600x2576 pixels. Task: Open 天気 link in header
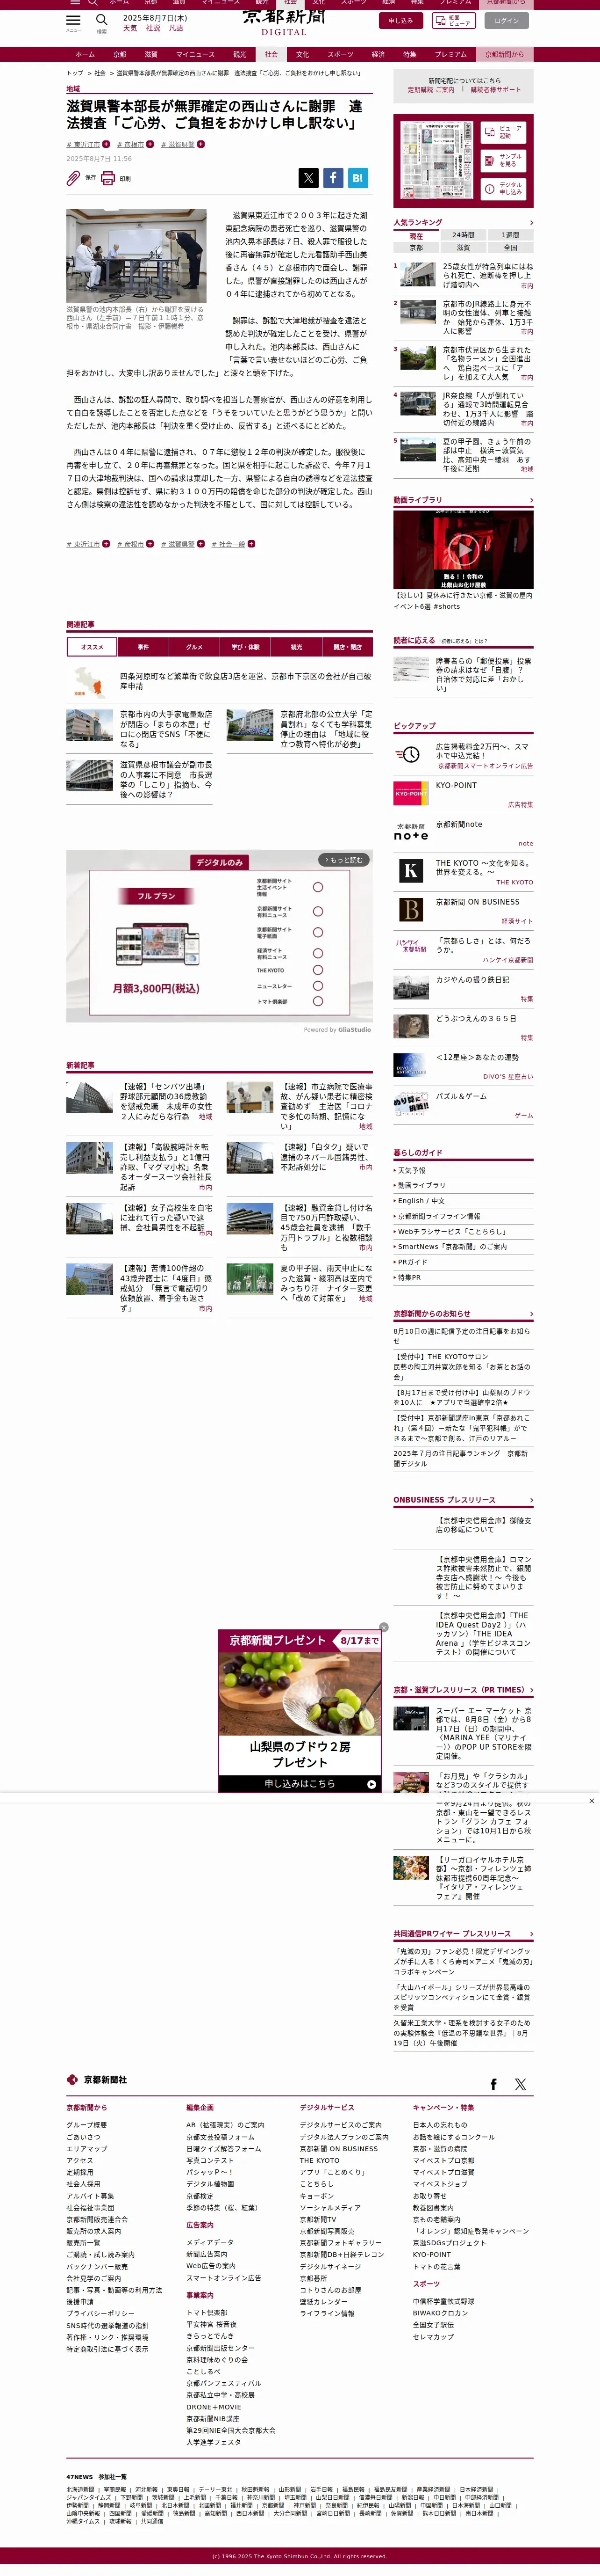tap(130, 28)
